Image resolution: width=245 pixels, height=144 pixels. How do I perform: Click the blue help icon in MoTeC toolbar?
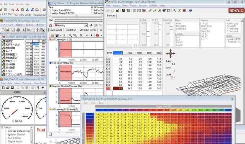coord(190,11)
